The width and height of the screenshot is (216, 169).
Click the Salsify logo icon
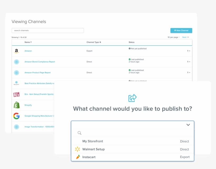pos(17,83)
